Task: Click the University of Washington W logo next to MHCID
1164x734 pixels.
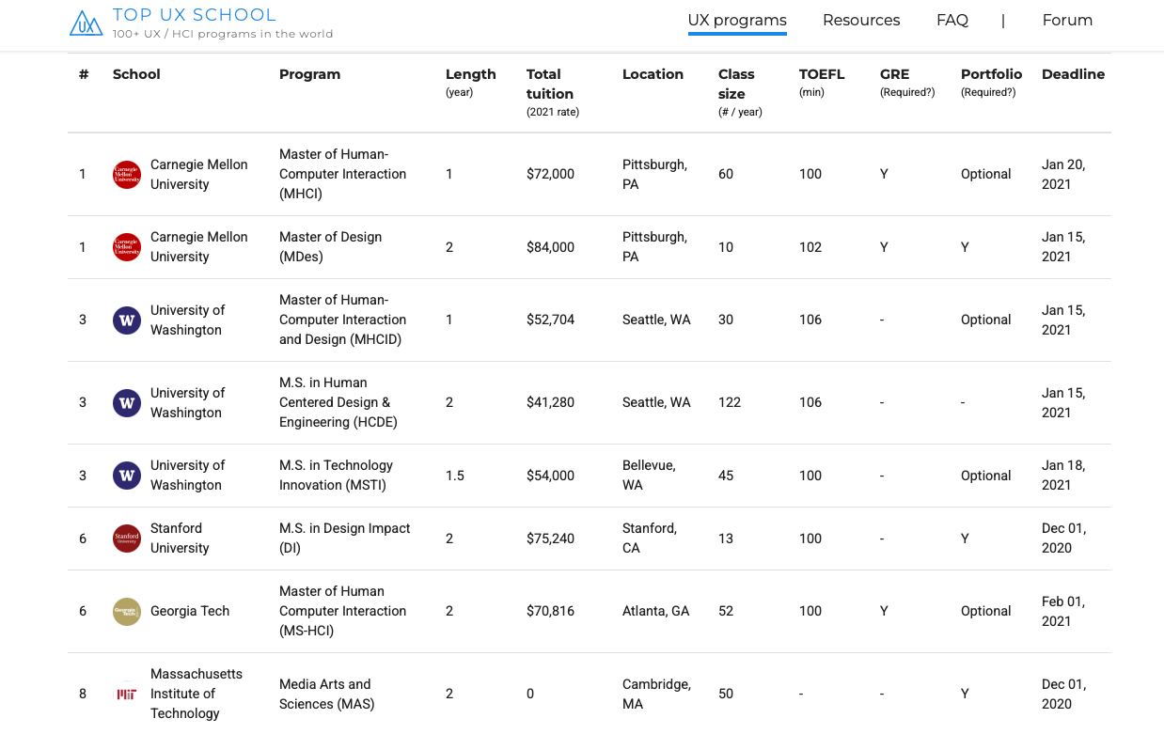Action: point(126,320)
